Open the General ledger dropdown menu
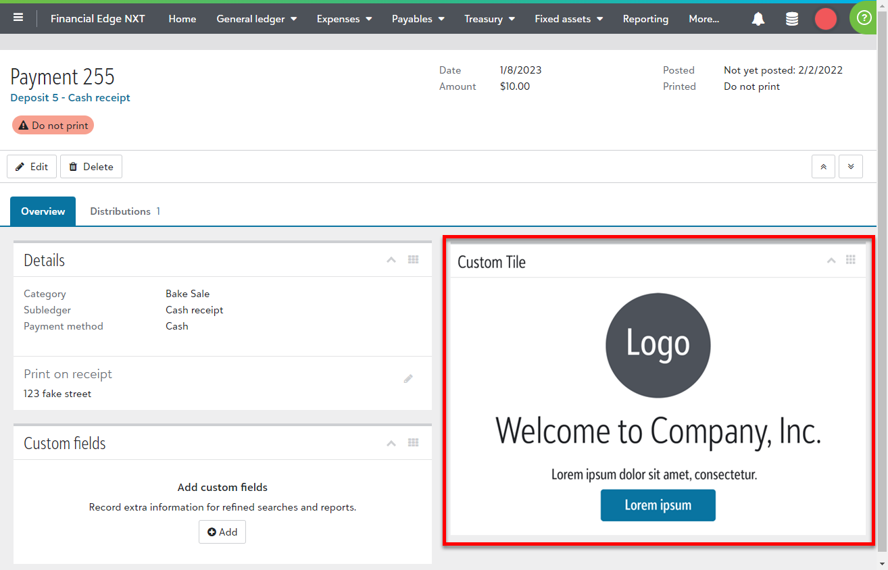 point(256,19)
